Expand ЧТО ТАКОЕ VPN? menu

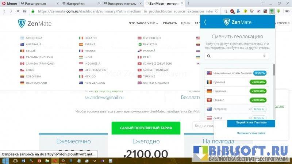(x=143, y=23)
